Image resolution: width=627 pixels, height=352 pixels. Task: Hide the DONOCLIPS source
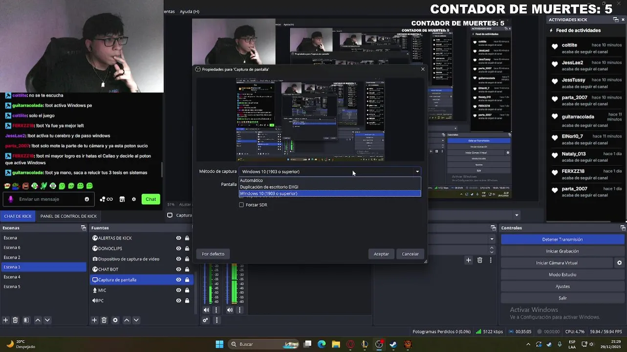[178, 248]
